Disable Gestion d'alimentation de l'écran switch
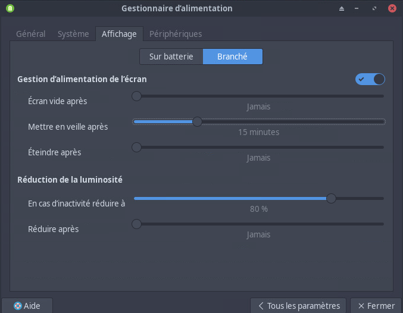 pos(370,79)
